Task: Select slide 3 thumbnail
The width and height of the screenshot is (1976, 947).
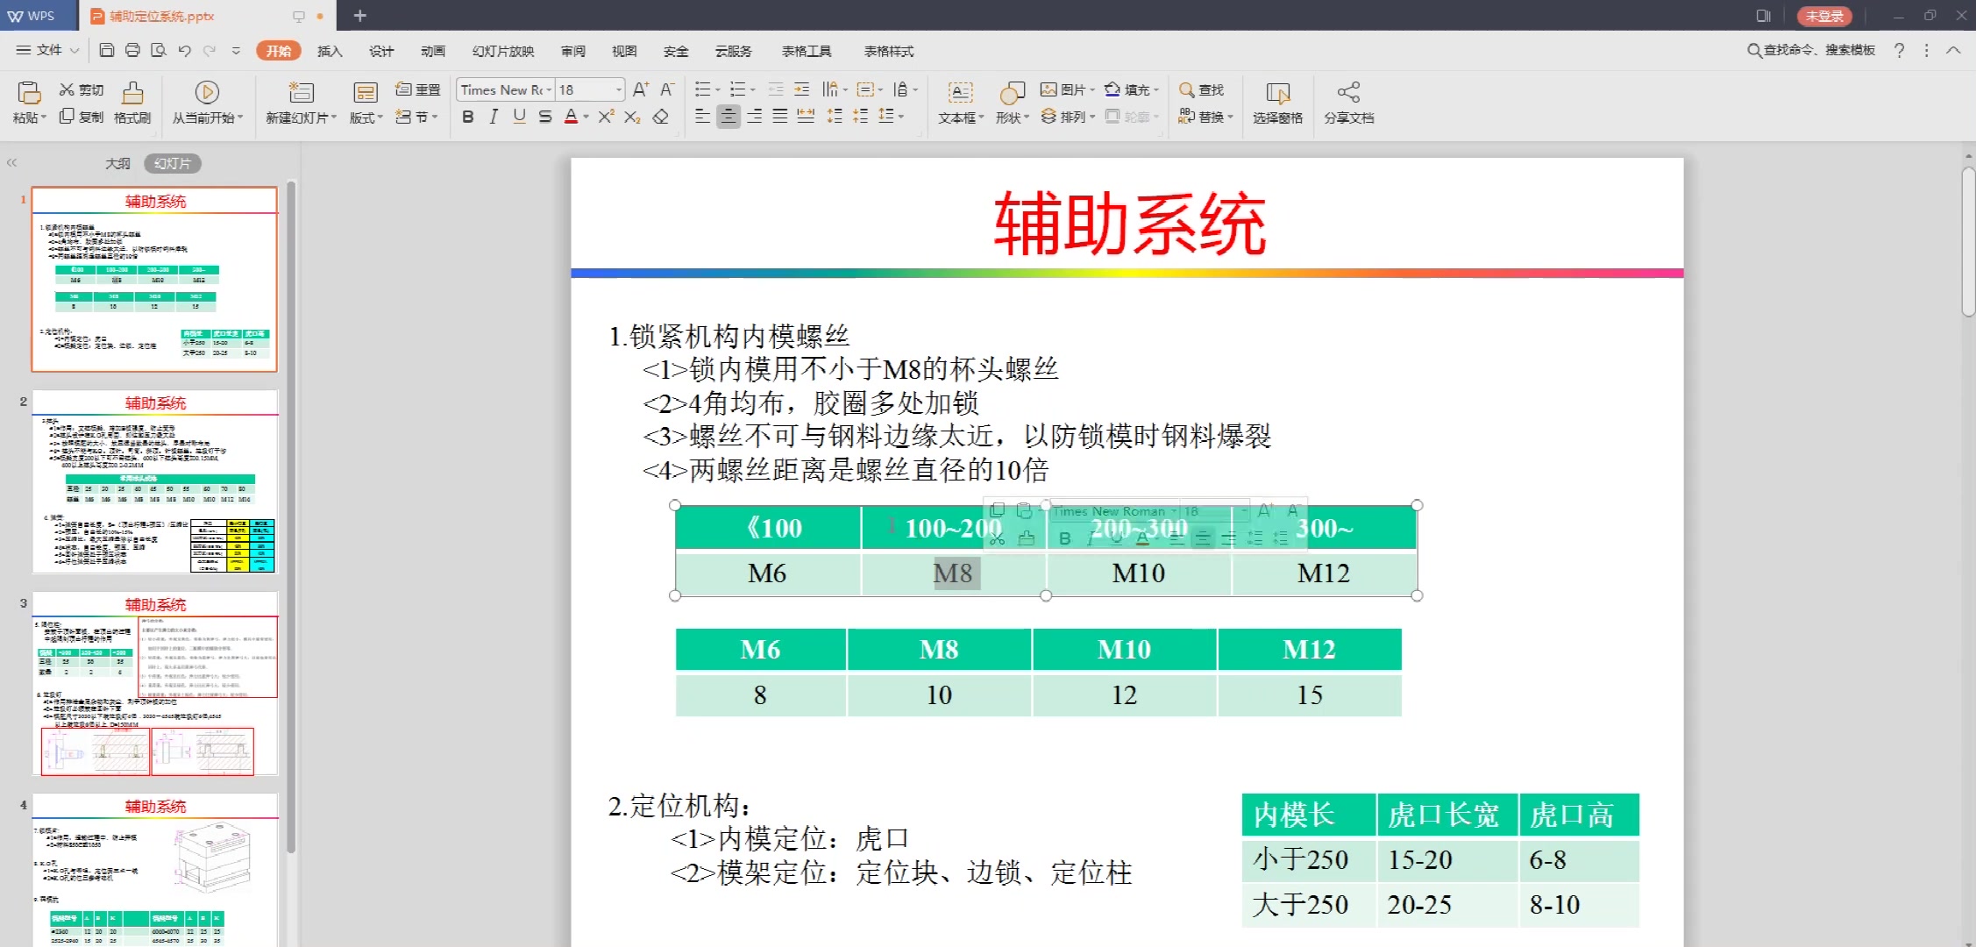Action: click(x=155, y=683)
